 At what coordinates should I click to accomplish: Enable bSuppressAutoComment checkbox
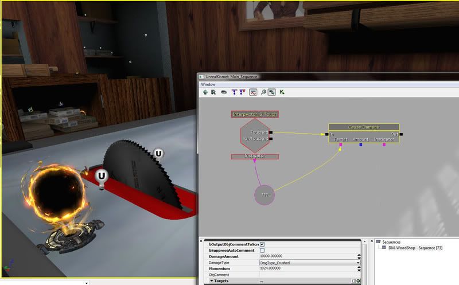pos(262,251)
